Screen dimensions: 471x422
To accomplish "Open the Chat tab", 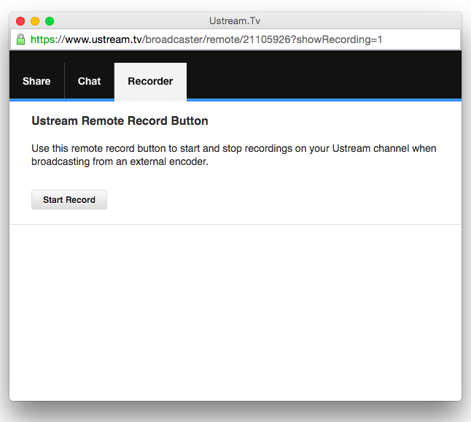I will click(89, 81).
